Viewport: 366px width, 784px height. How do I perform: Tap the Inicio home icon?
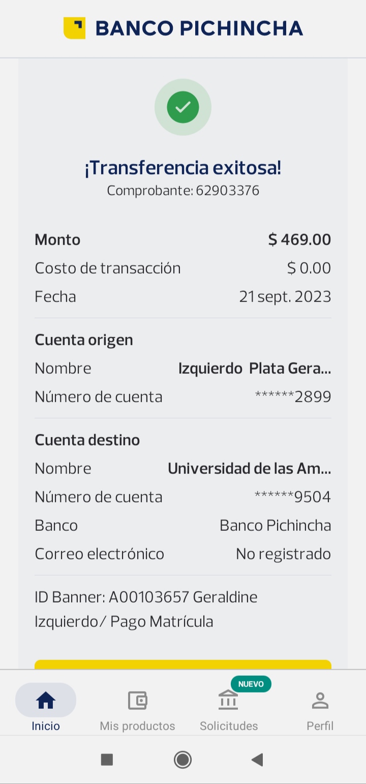pos(46,701)
